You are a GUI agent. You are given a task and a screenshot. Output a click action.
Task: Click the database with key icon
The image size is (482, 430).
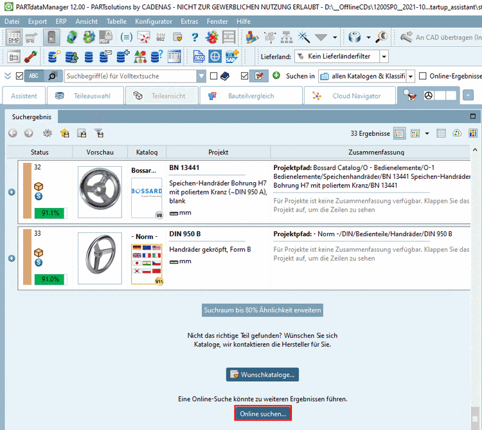[54, 57]
